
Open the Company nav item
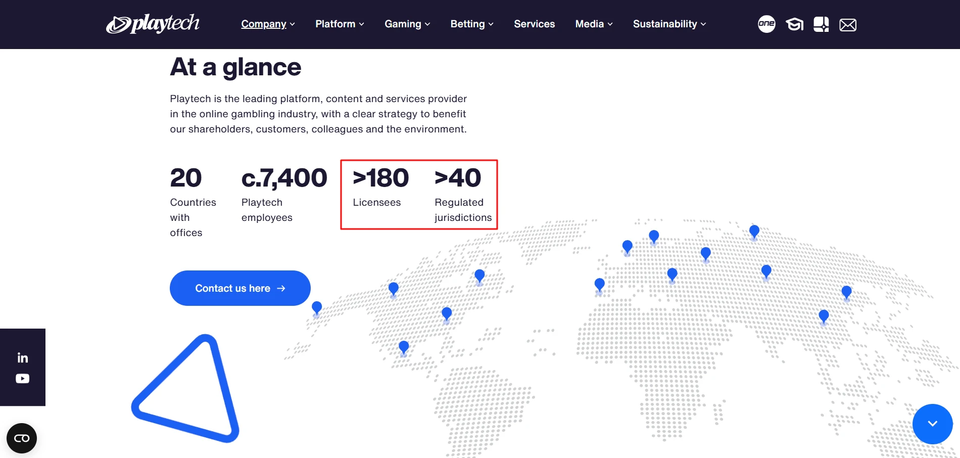(x=264, y=24)
